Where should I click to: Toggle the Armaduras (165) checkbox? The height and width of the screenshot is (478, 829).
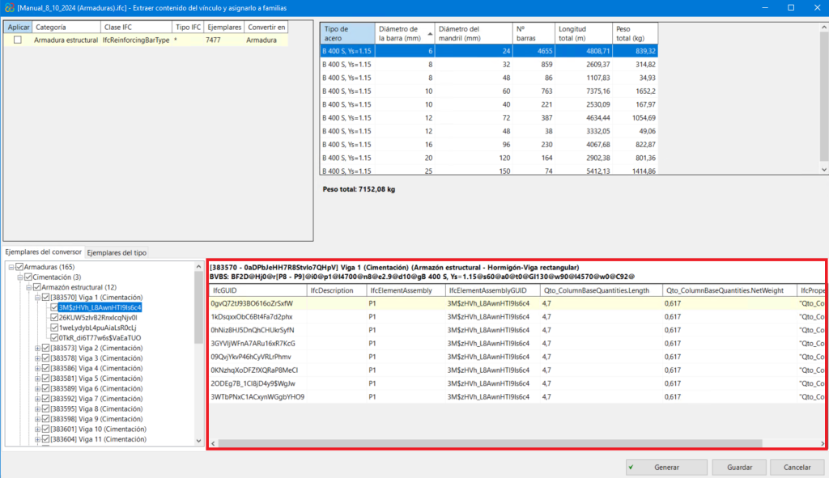tap(19, 267)
